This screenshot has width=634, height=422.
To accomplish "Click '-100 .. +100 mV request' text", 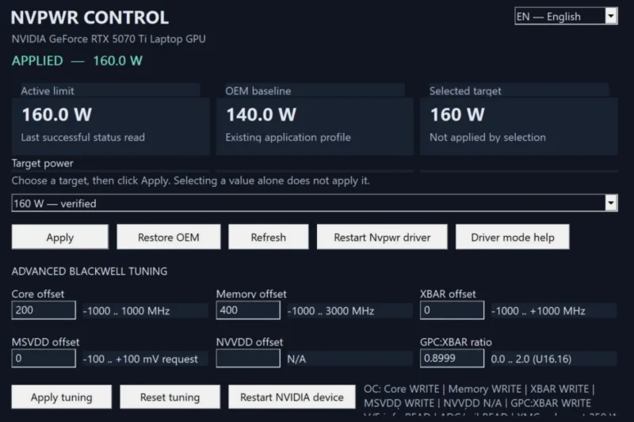I will coord(140,359).
